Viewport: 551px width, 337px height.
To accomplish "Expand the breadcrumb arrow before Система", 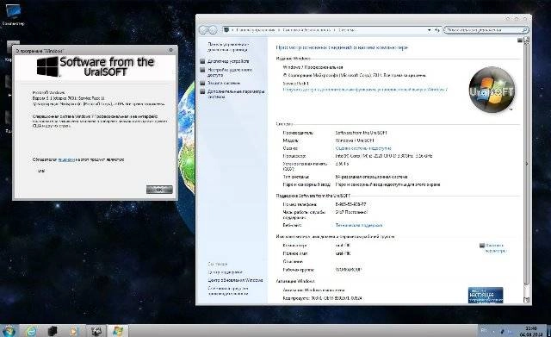I will 335,30.
